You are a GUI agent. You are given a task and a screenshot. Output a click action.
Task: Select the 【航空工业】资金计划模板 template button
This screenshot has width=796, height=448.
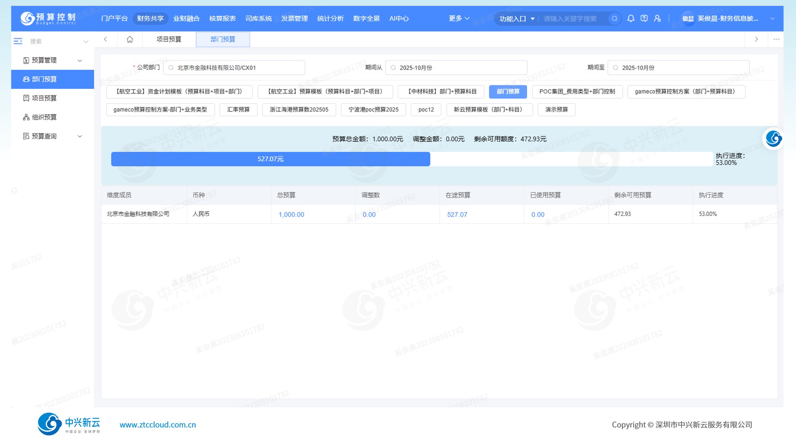point(179,92)
